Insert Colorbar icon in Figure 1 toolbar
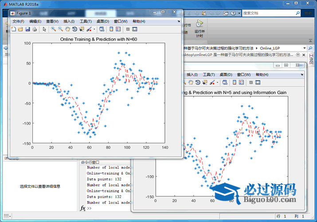The width and height of the screenshot is (317, 222). click(x=111, y=29)
